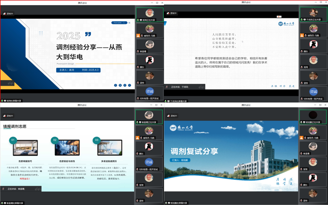Screen dimensions: 328x205
Task: Click the 高鸿 screen sharing label below the 2025 slide
Action: pyautogui.click(x=13, y=101)
